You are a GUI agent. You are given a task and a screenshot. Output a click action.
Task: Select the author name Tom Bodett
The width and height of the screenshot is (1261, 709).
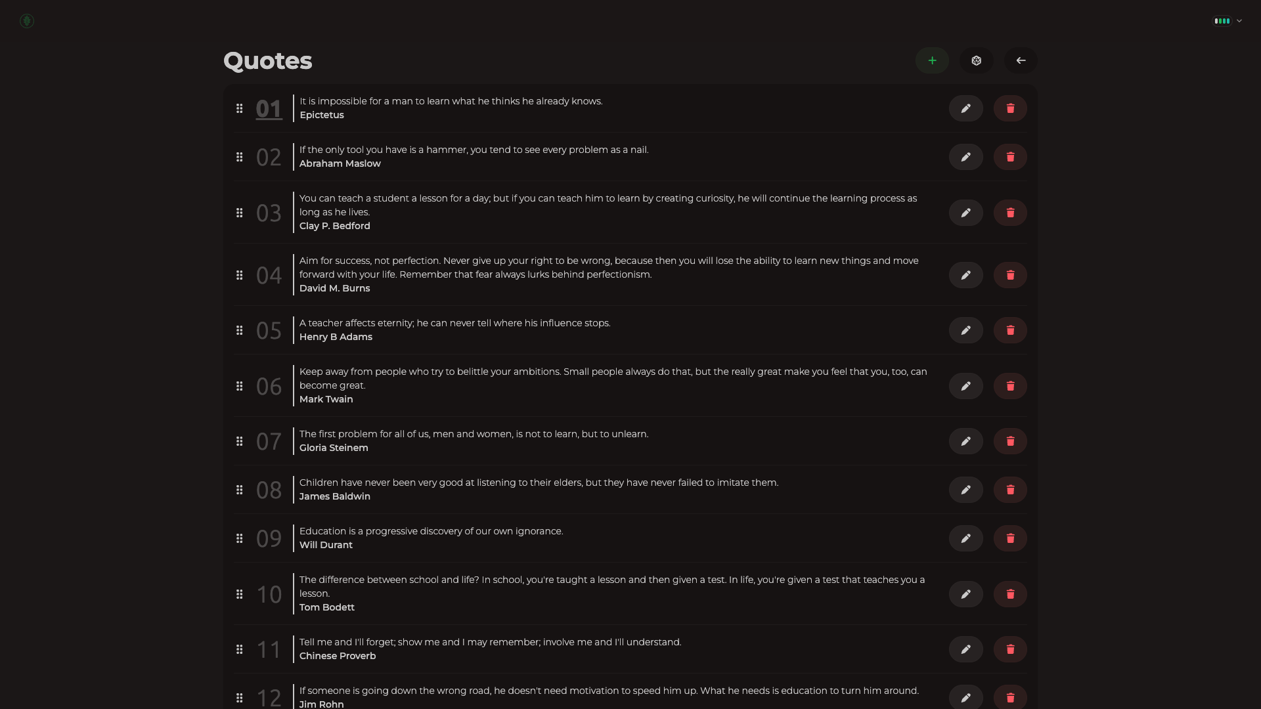[x=327, y=607]
